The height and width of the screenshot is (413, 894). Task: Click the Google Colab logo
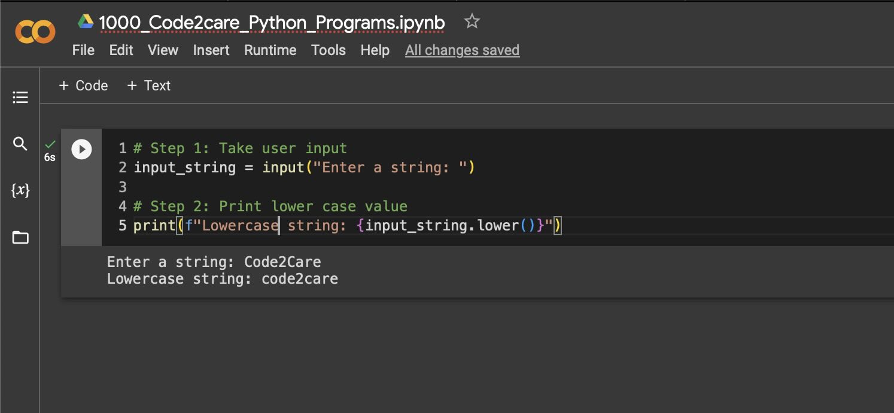coord(35,33)
